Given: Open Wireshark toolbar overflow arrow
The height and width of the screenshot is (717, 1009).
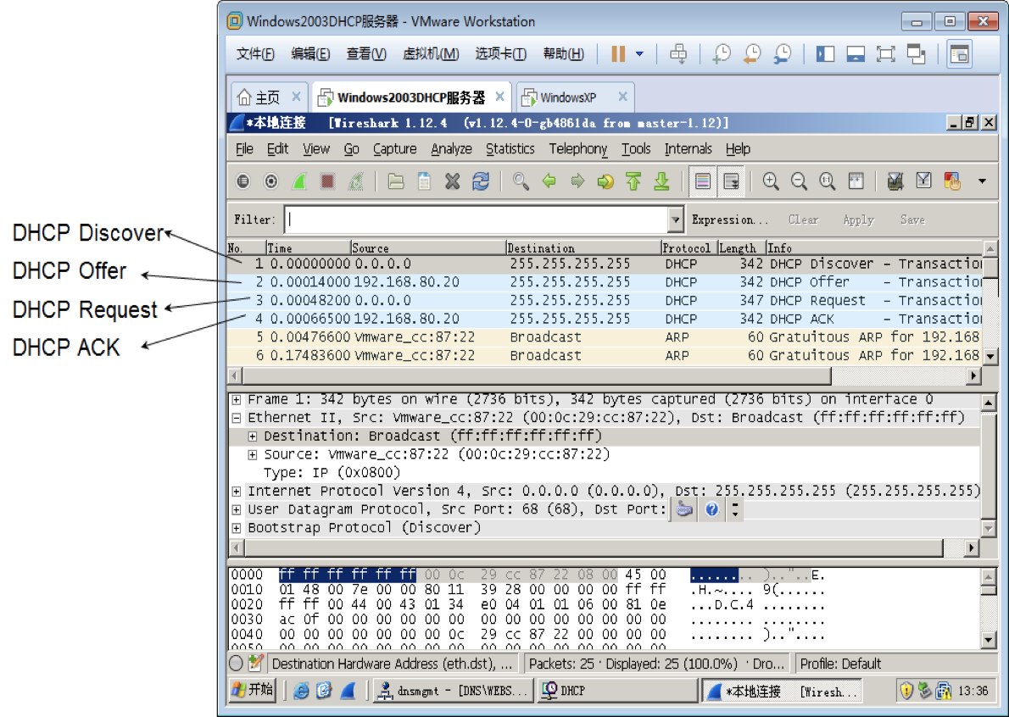Looking at the screenshot, I should [x=982, y=182].
